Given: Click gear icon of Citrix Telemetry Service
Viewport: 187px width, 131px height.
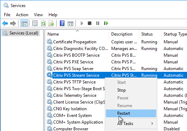Looking at the screenshot, I should (49, 95).
